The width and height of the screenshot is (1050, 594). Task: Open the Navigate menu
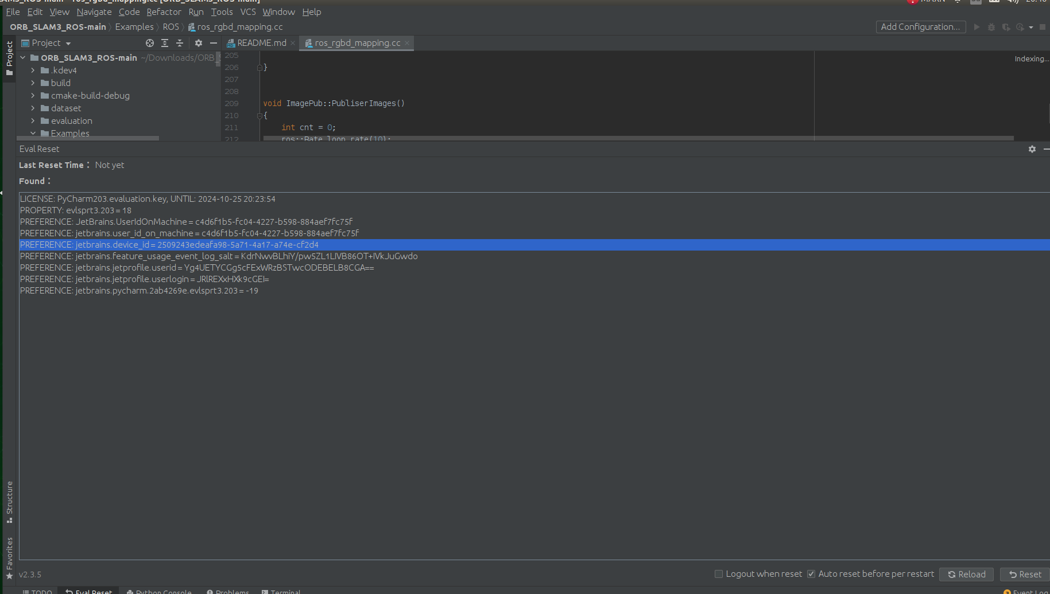pyautogui.click(x=94, y=12)
